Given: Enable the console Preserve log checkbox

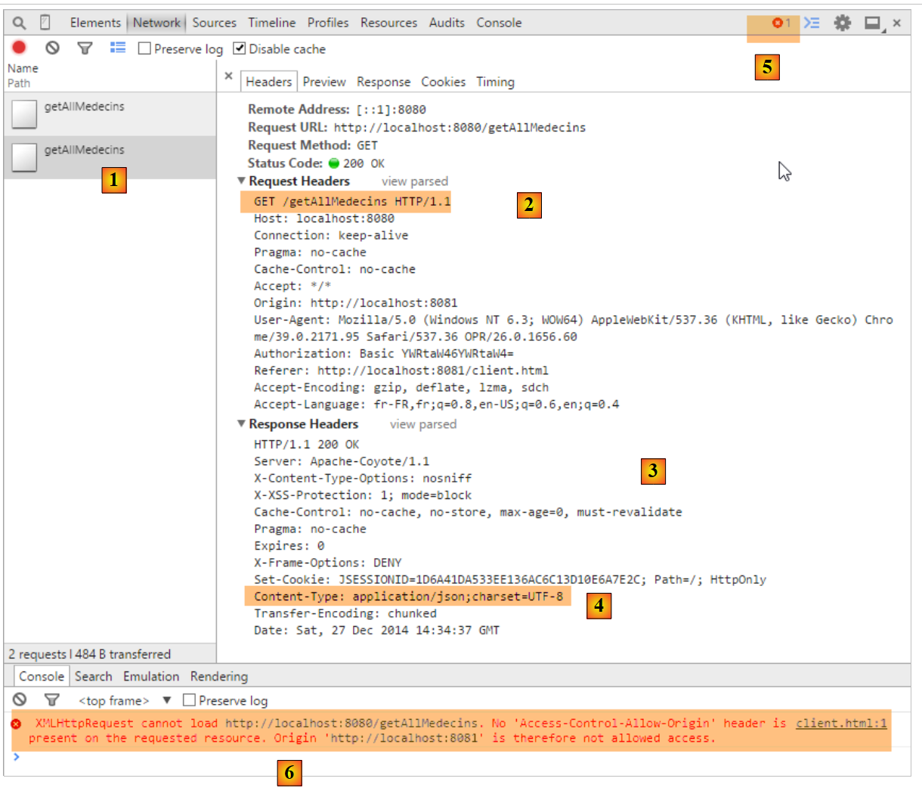Looking at the screenshot, I should (x=190, y=700).
